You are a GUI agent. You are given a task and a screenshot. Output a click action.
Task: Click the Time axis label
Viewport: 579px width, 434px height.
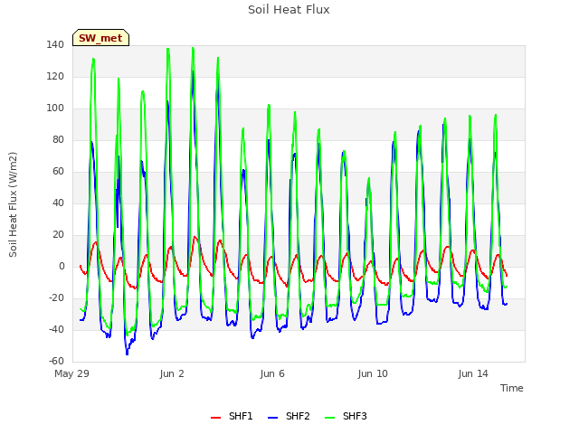point(512,388)
